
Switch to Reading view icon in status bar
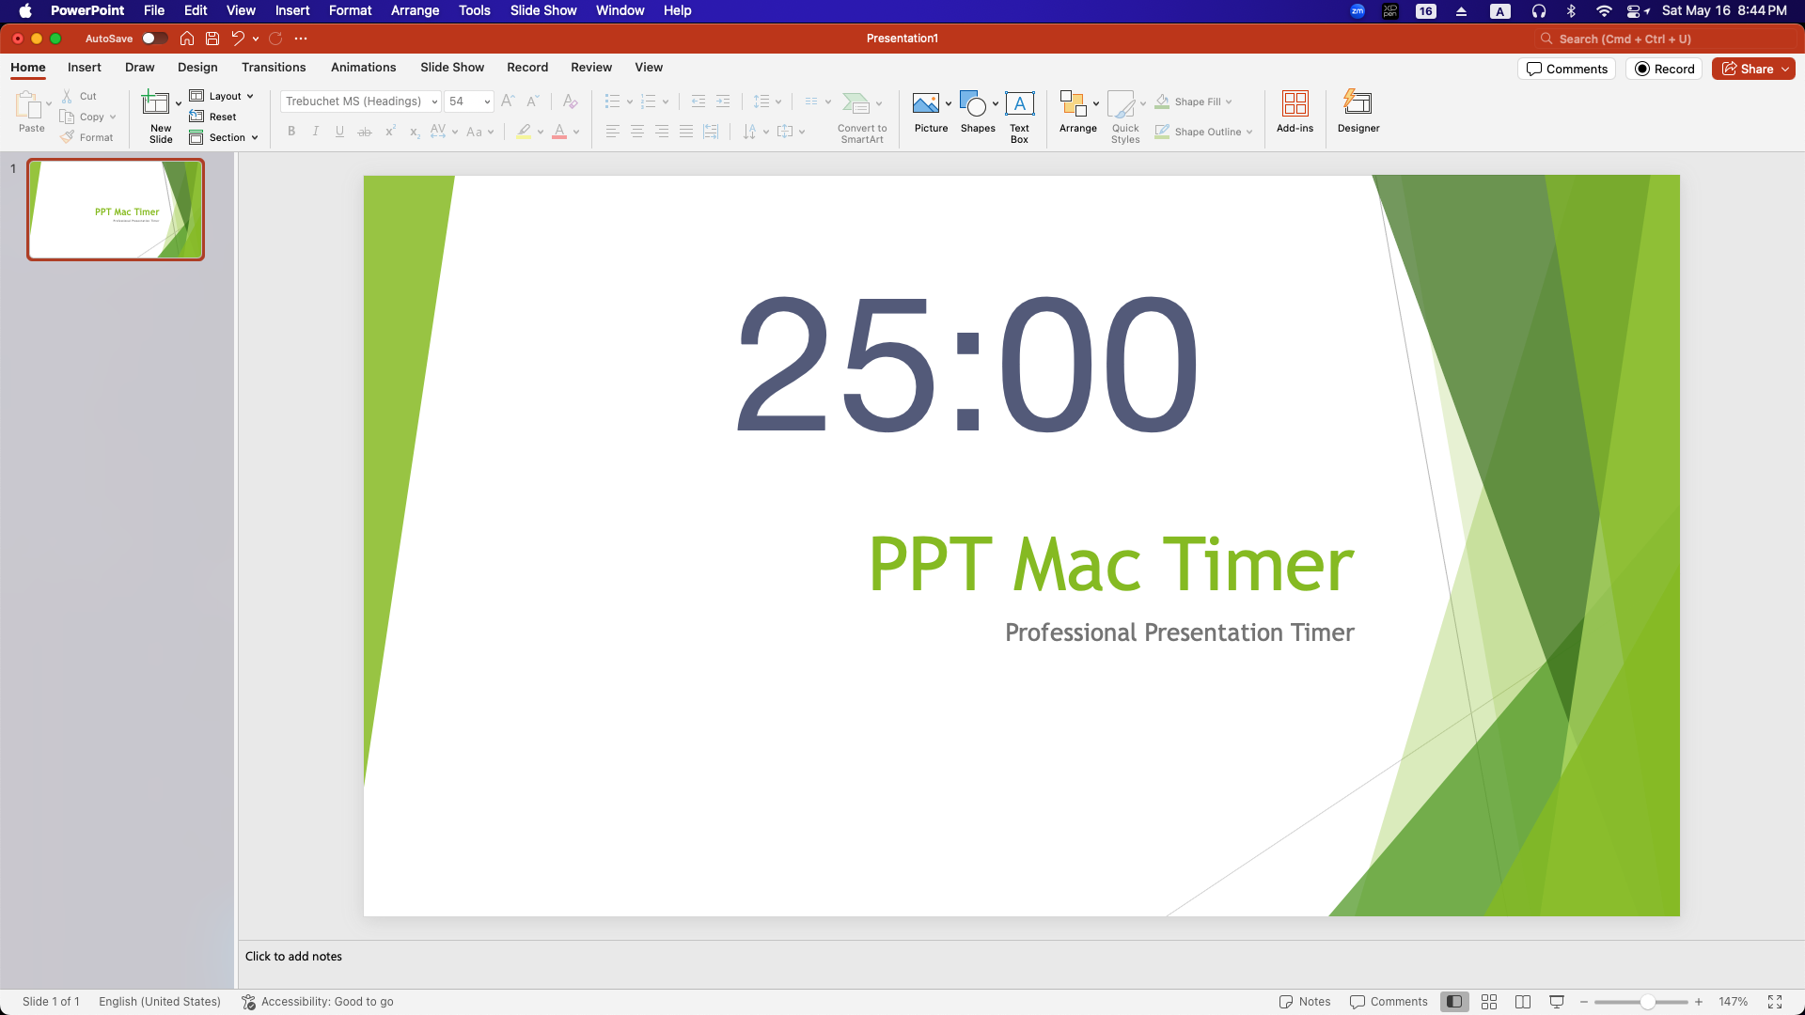1523,1002
